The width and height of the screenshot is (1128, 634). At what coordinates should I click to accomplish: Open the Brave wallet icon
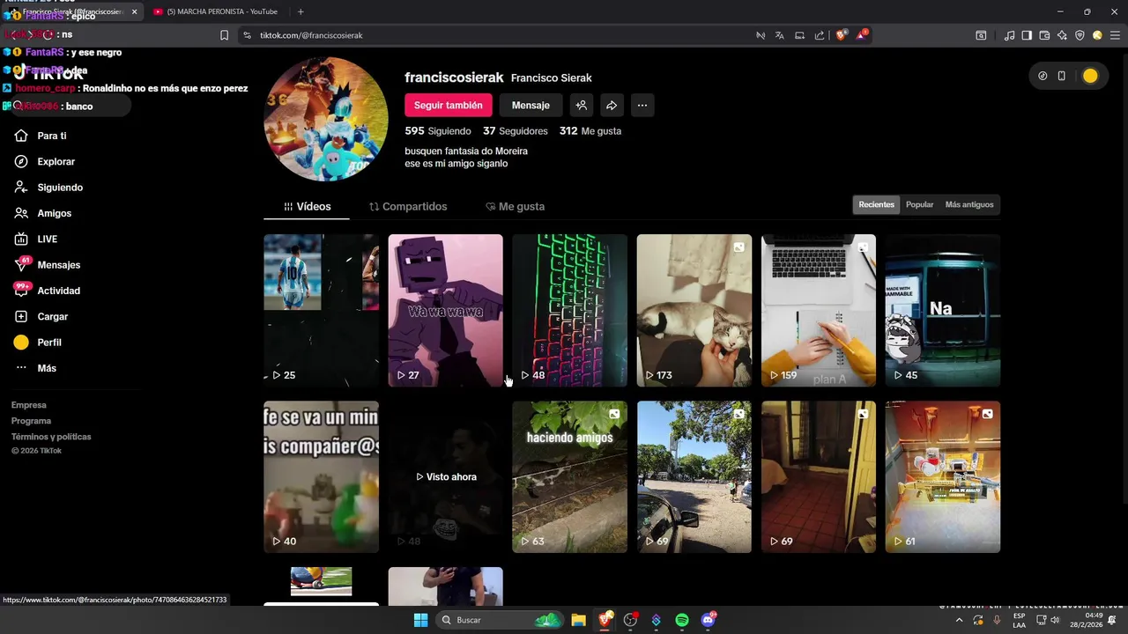(1044, 35)
